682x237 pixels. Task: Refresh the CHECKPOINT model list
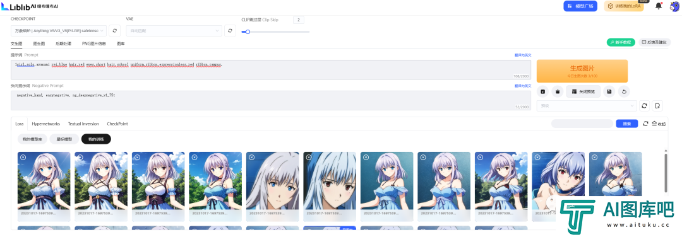[x=114, y=31]
